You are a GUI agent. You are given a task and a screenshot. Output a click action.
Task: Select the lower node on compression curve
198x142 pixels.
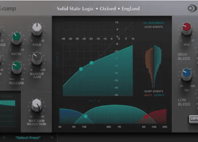tap(81, 69)
